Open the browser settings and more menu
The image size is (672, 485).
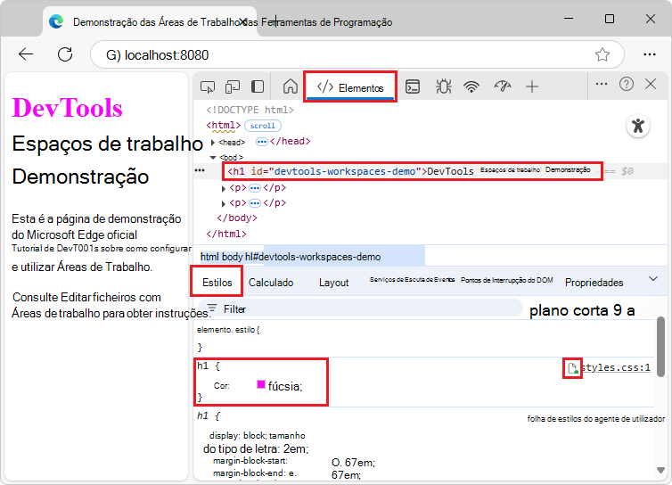(x=650, y=54)
